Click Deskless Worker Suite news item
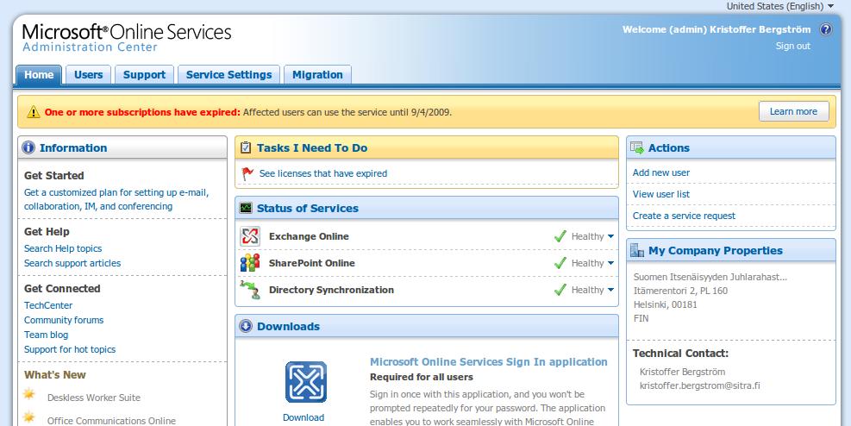This screenshot has height=426, width=851. [x=94, y=398]
